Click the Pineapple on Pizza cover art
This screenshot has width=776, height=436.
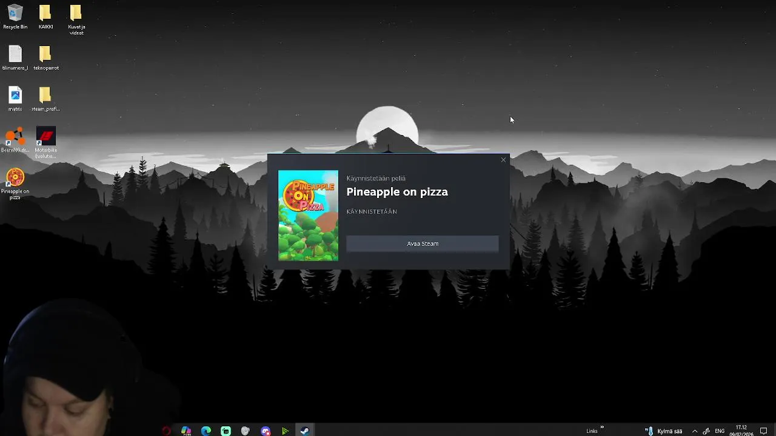coord(308,216)
